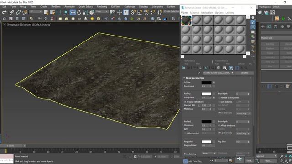Click the Filters... button
Viewport: 292px width, 164px height.
click(268, 161)
